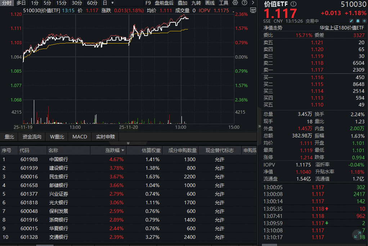The image size is (368, 246).
Task: Add 价值ETF to watchlist via plus icon
Action: (364, 21)
